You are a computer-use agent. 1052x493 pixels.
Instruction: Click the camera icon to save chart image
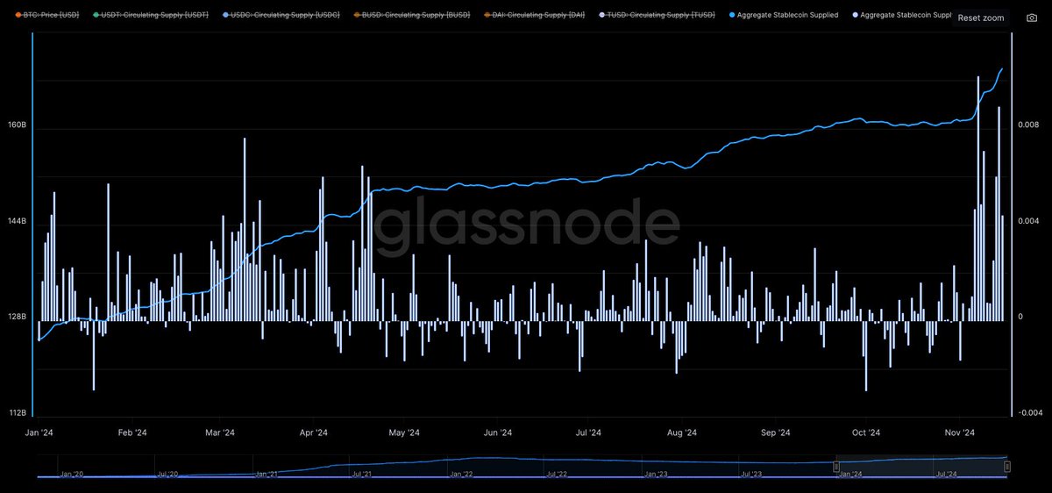(1031, 18)
